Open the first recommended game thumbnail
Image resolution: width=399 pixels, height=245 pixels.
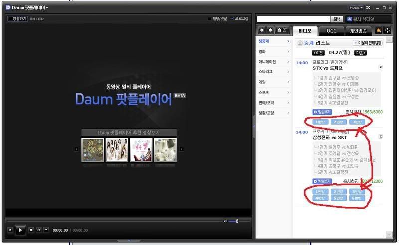(x=93, y=150)
